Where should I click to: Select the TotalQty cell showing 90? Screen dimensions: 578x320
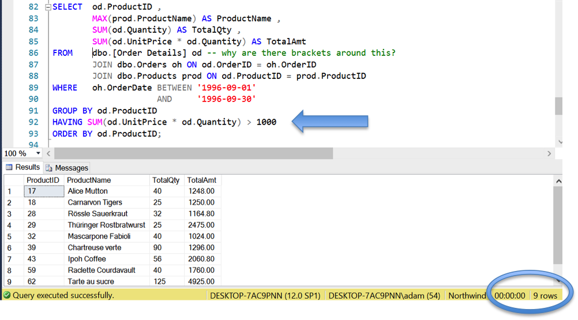click(x=167, y=247)
